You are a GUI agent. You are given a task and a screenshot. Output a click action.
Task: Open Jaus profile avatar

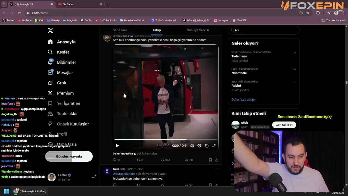[x=107, y=171]
